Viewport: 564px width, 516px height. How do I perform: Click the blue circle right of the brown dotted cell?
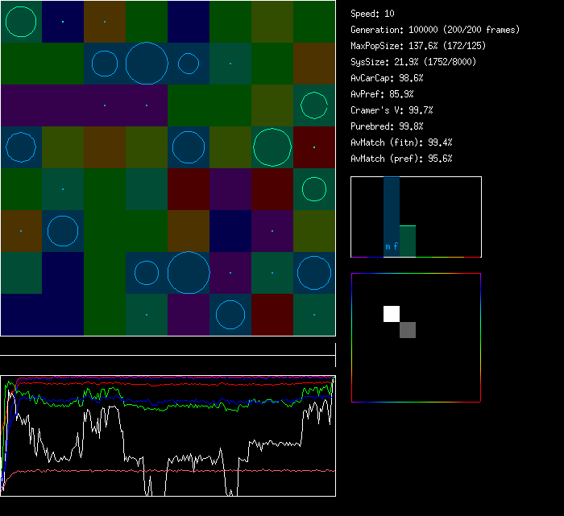point(63,231)
